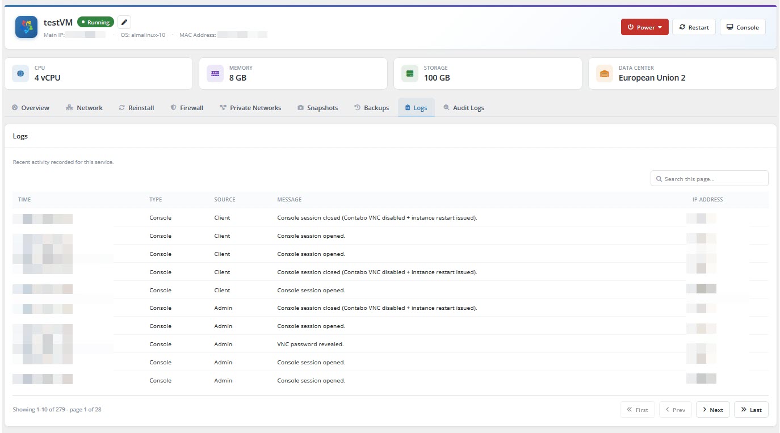Click the 'Logs' panel heading
The image size is (780, 433).
click(x=20, y=136)
